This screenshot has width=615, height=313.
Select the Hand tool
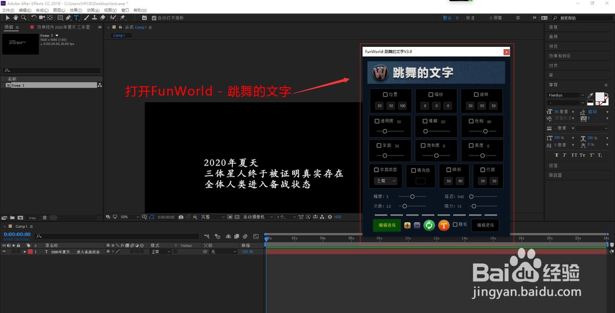pos(15,18)
